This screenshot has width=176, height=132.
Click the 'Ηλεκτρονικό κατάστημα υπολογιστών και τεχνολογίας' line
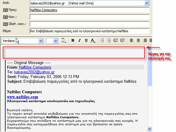(51, 101)
